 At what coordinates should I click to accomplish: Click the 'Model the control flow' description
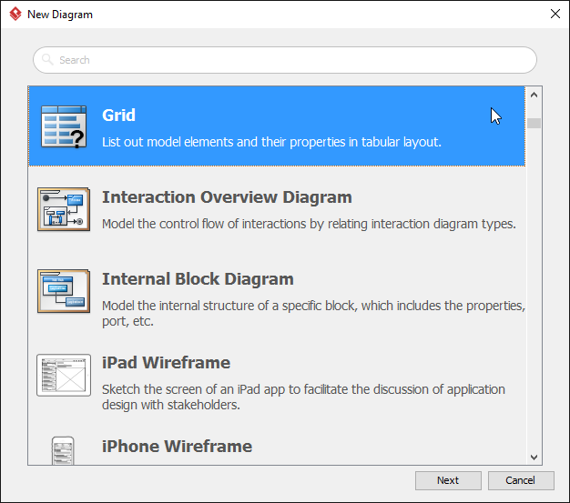point(309,224)
